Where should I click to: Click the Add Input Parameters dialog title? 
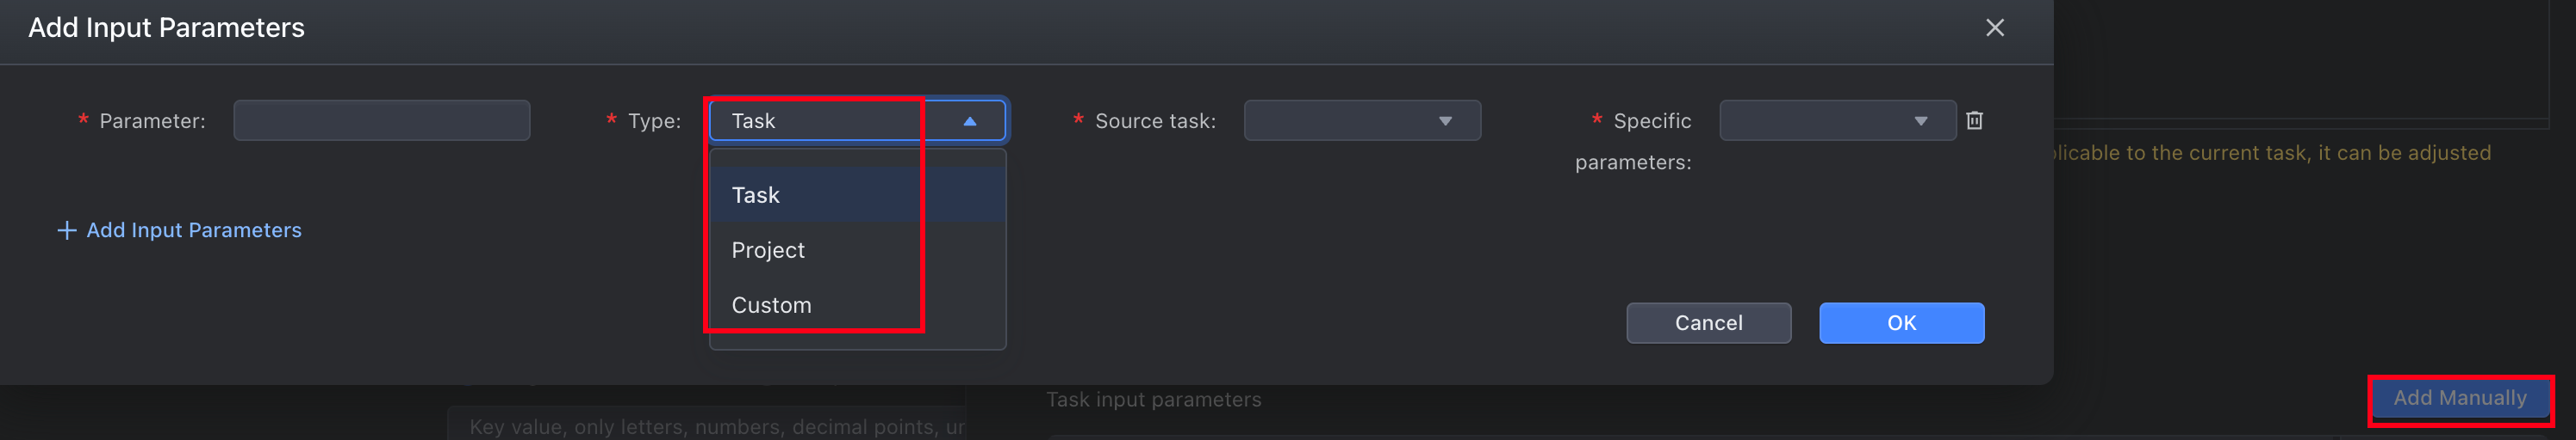point(166,28)
